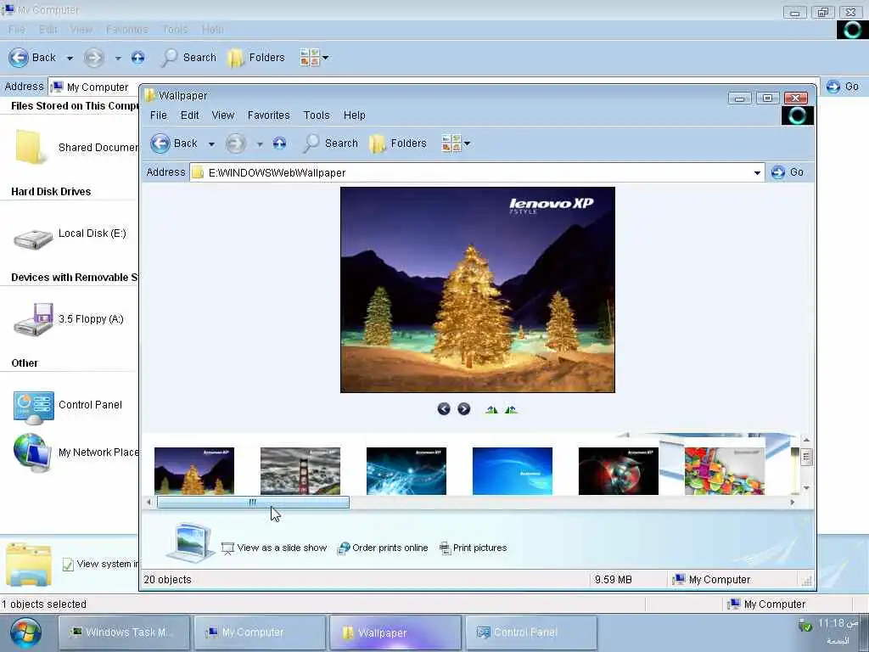Go up one level in My Computer window
This screenshot has height=652, width=869.
pos(138,58)
